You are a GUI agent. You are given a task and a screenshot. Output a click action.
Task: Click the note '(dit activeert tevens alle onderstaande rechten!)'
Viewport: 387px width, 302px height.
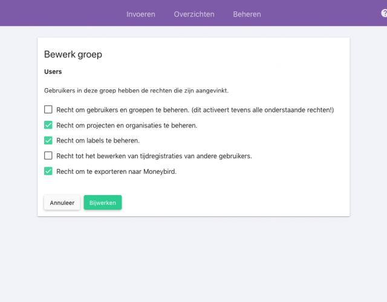(262, 110)
